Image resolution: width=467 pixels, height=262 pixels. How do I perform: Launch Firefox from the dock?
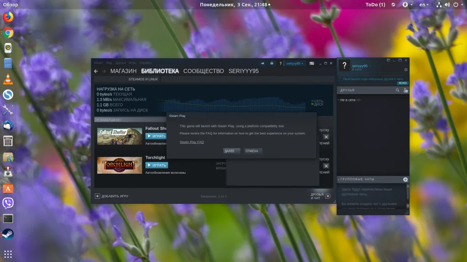8,17
